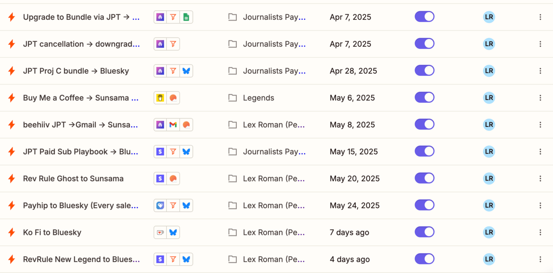This screenshot has width=553, height=273.
Task: Click the Bluesky icon in RevRule New Legend row
Action: click(186, 259)
